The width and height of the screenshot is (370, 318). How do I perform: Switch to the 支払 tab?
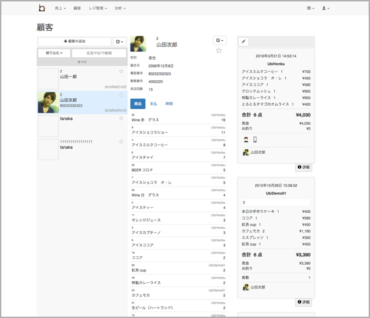pos(154,104)
